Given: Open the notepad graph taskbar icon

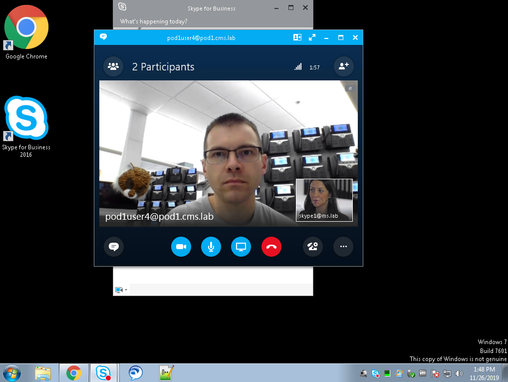Looking at the screenshot, I should pyautogui.click(x=167, y=373).
